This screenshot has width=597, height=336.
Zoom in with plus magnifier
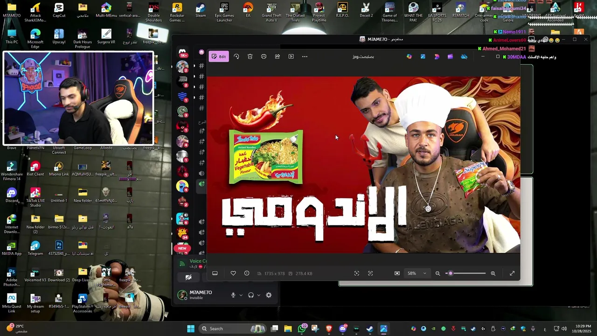493,273
